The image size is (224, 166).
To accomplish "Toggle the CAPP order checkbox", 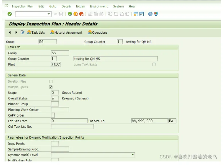I will [53, 115].
